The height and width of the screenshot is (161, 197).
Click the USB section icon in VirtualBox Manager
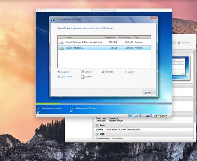click(97, 134)
